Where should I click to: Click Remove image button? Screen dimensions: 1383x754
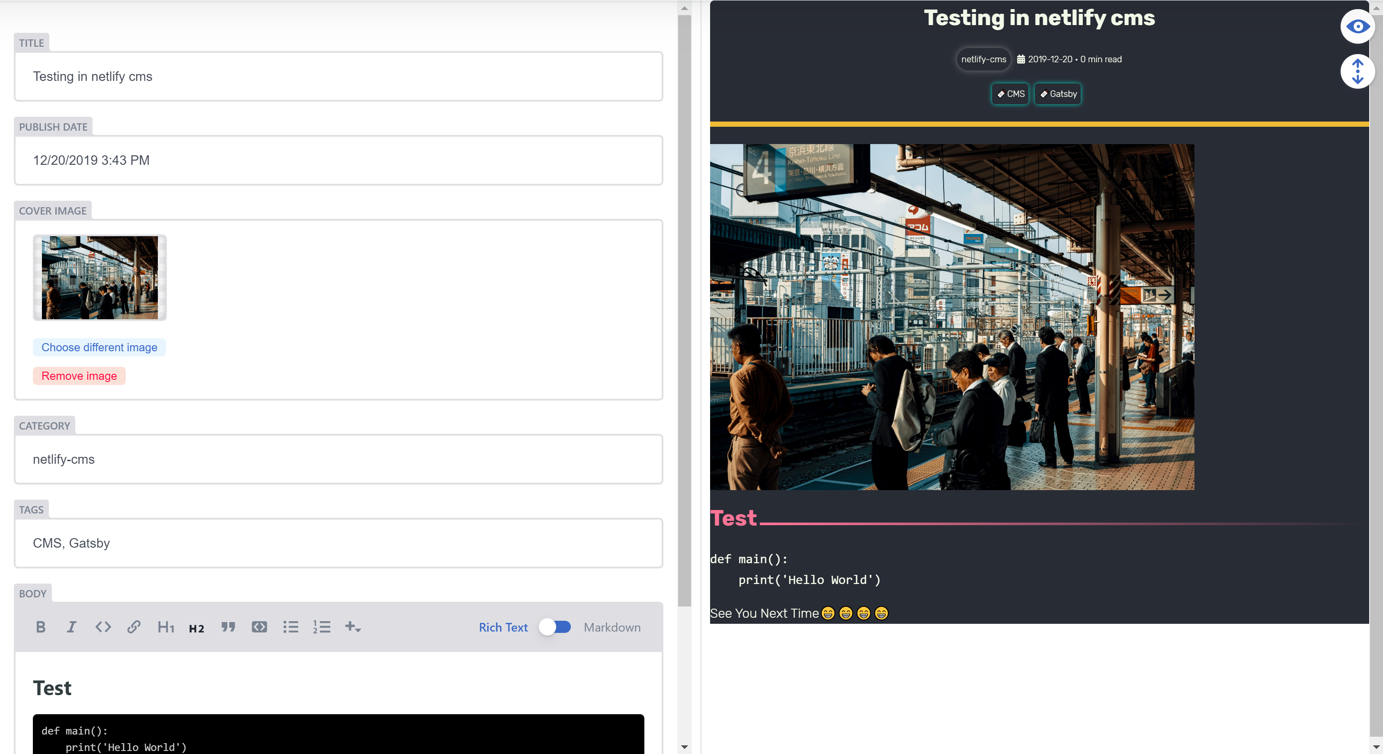(x=79, y=375)
